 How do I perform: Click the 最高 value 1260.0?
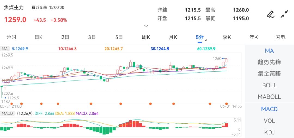(x=241, y=10)
